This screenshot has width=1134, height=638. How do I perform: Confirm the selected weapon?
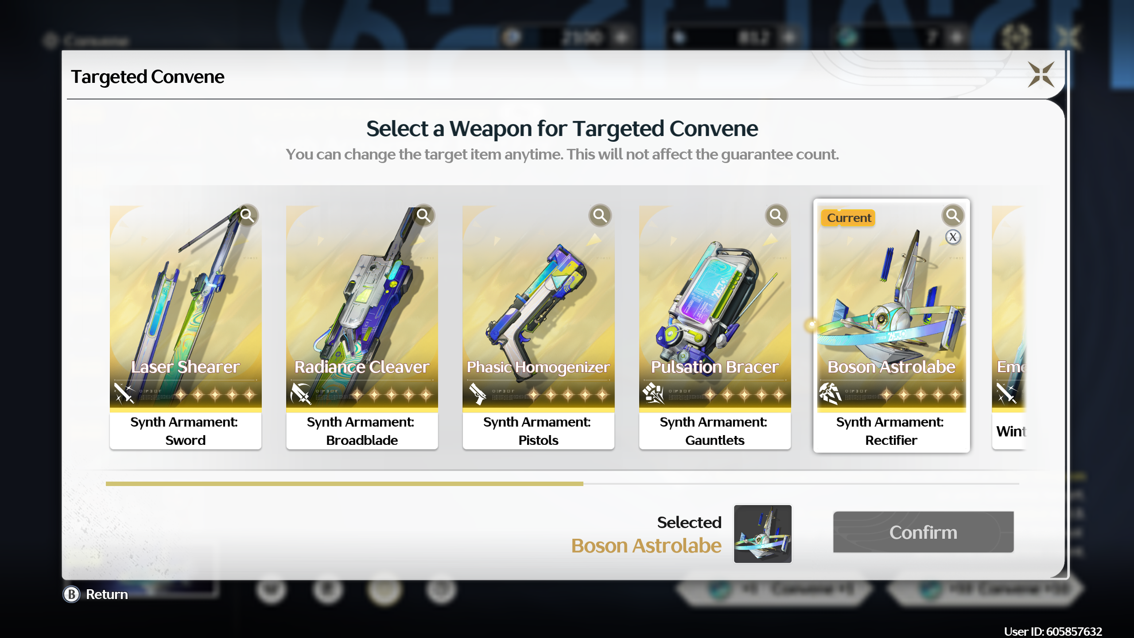coord(923,532)
